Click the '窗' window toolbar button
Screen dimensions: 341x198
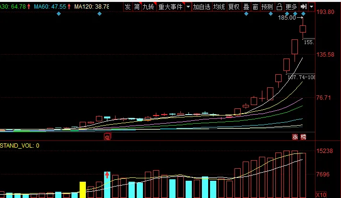coord(255,7)
